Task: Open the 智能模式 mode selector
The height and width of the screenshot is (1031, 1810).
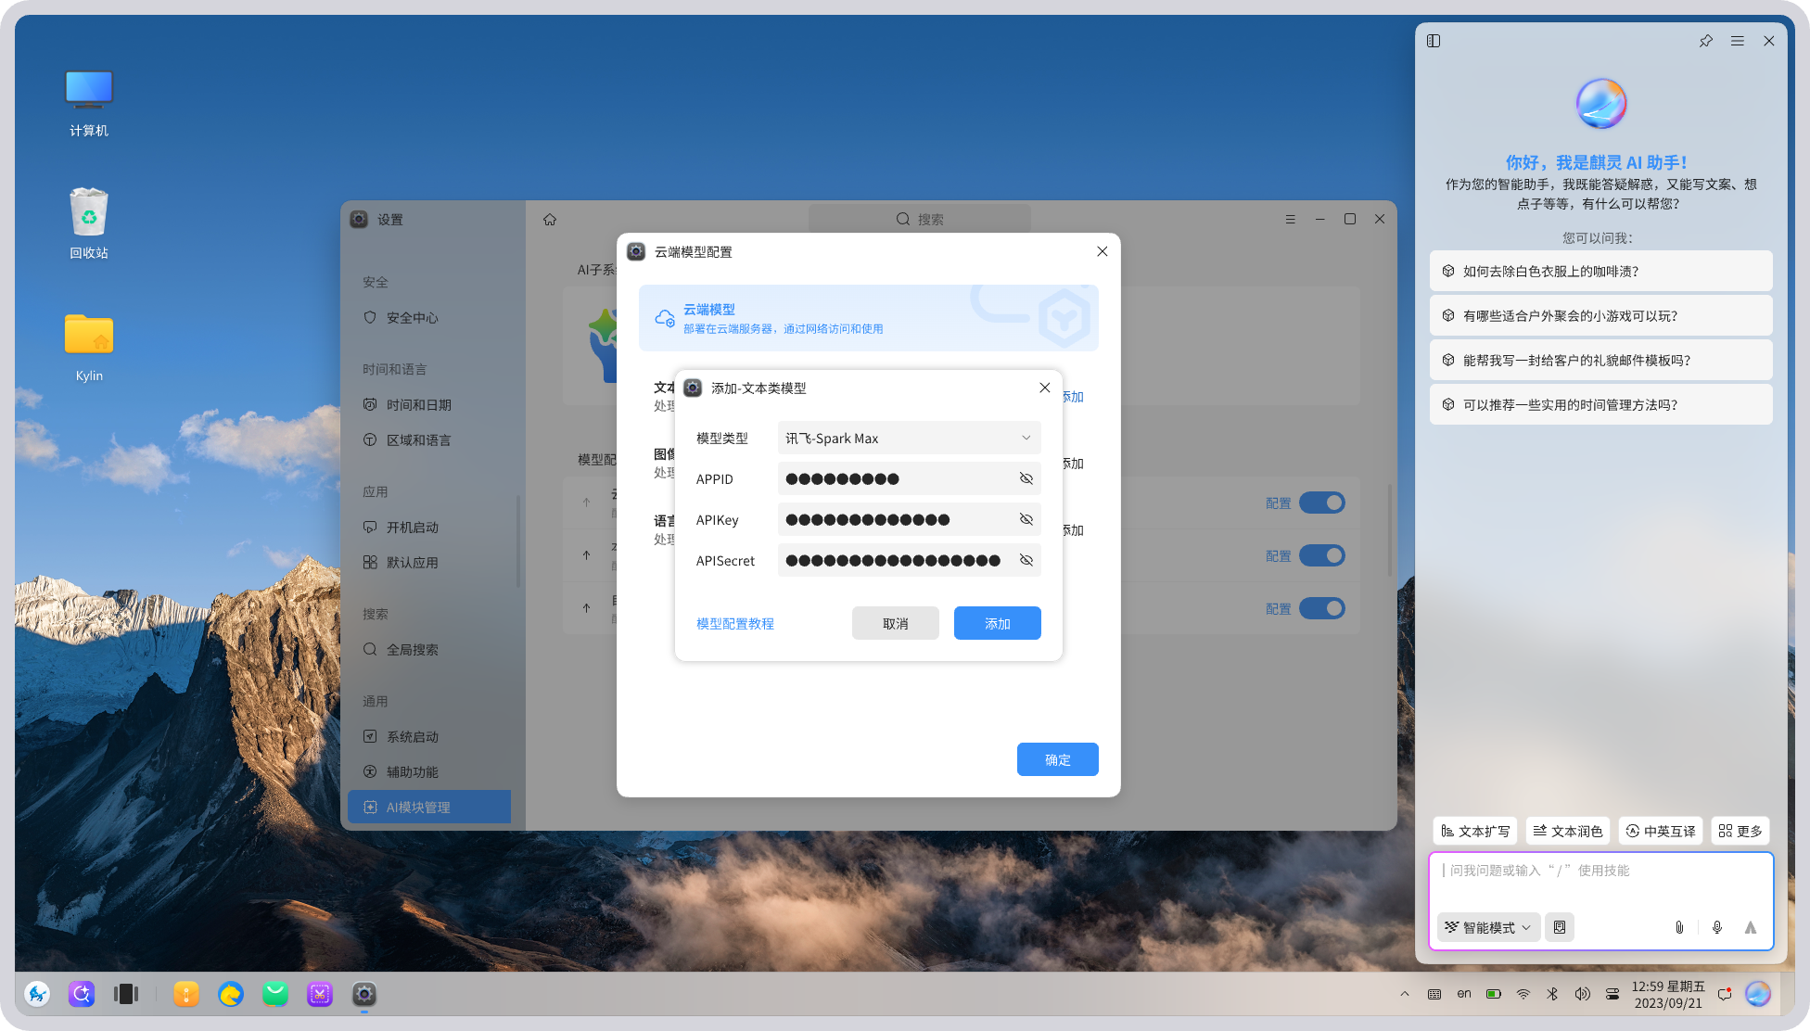Action: click(x=1488, y=927)
